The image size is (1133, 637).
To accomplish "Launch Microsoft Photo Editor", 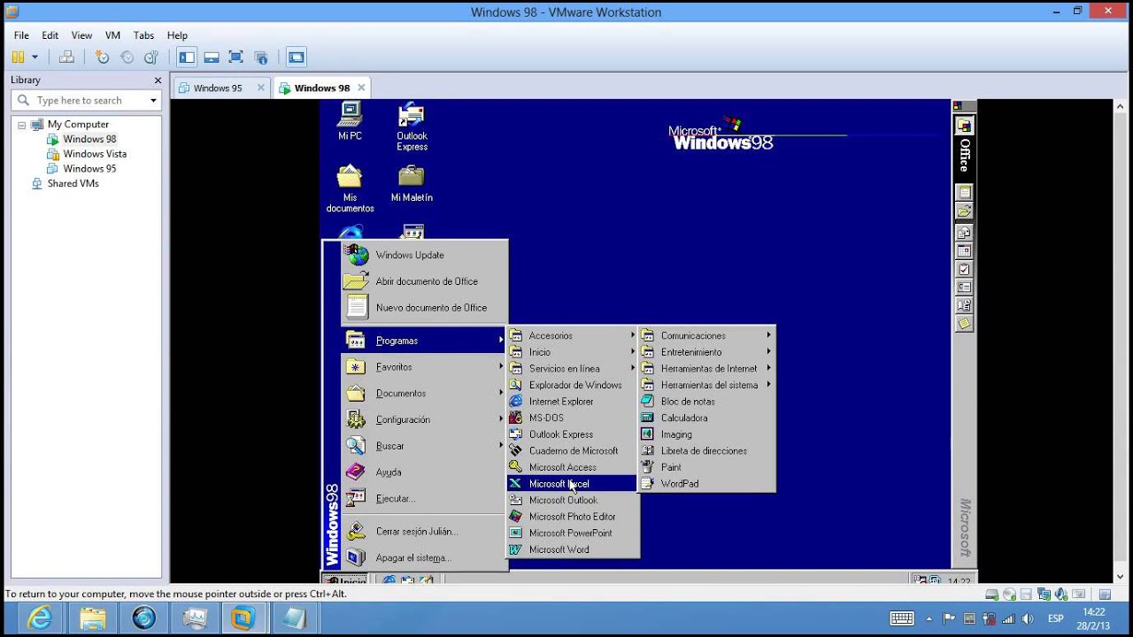I will click(x=573, y=517).
